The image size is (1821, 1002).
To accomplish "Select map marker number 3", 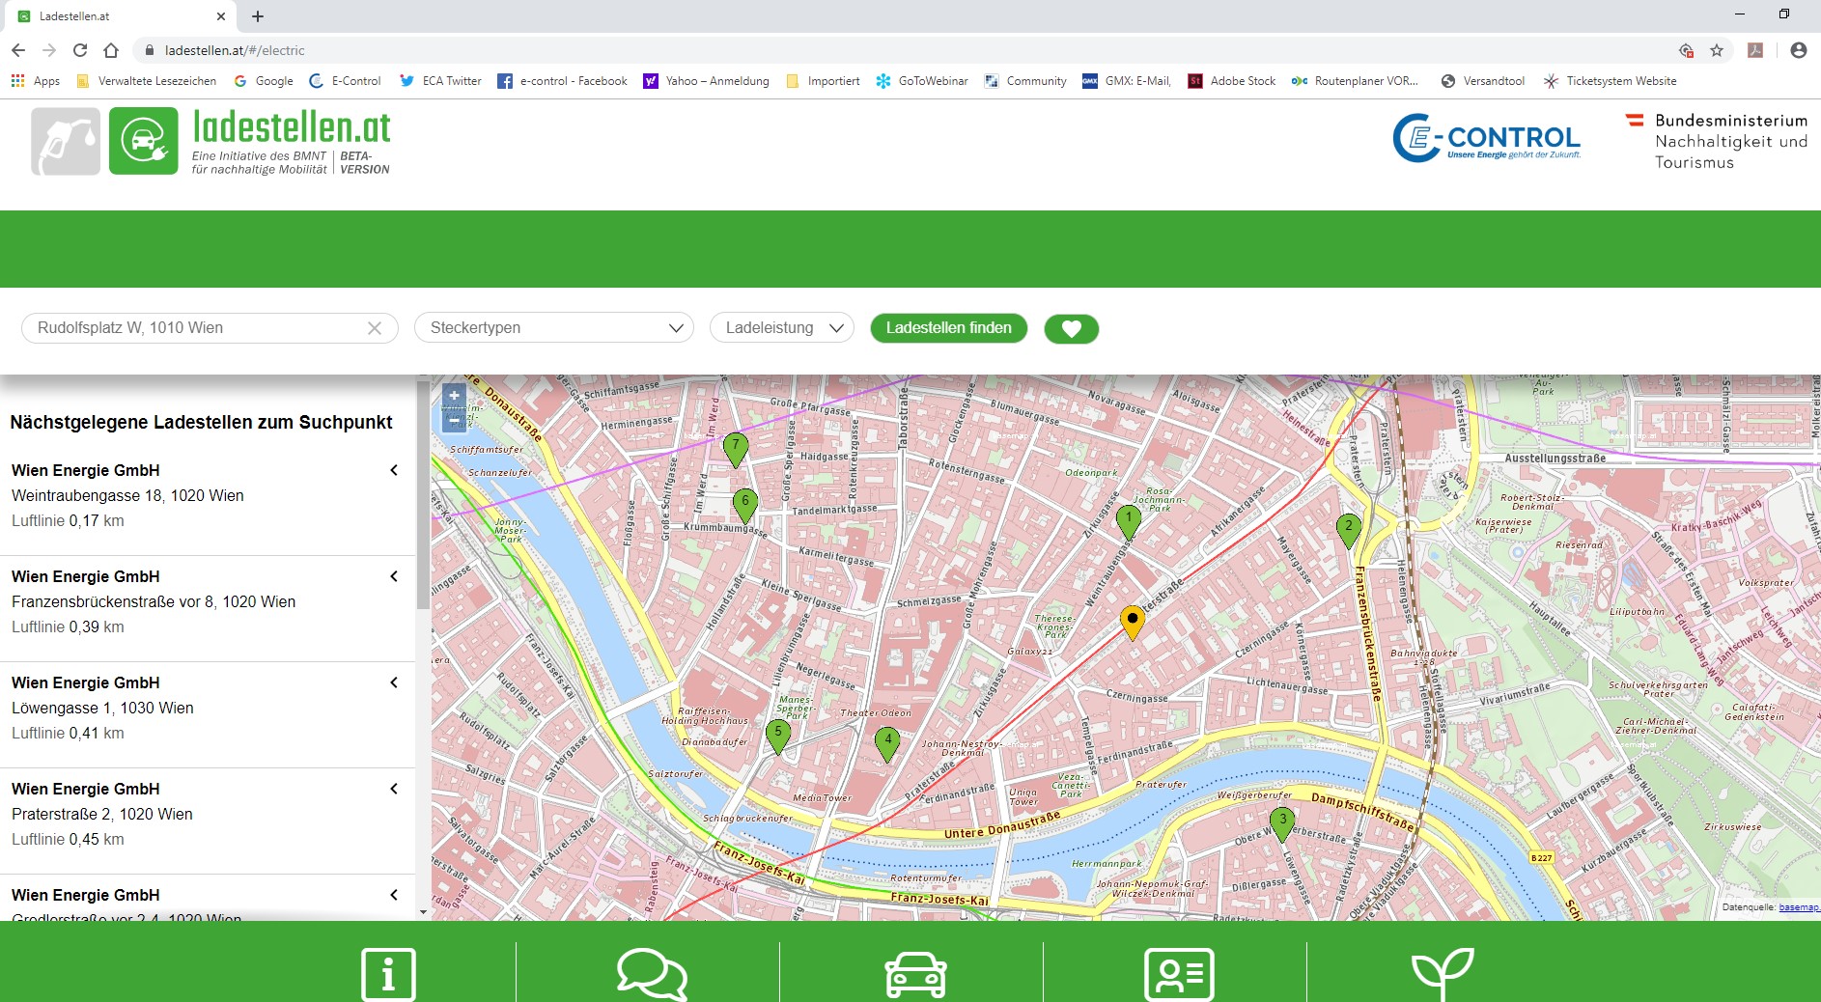I will (1282, 823).
